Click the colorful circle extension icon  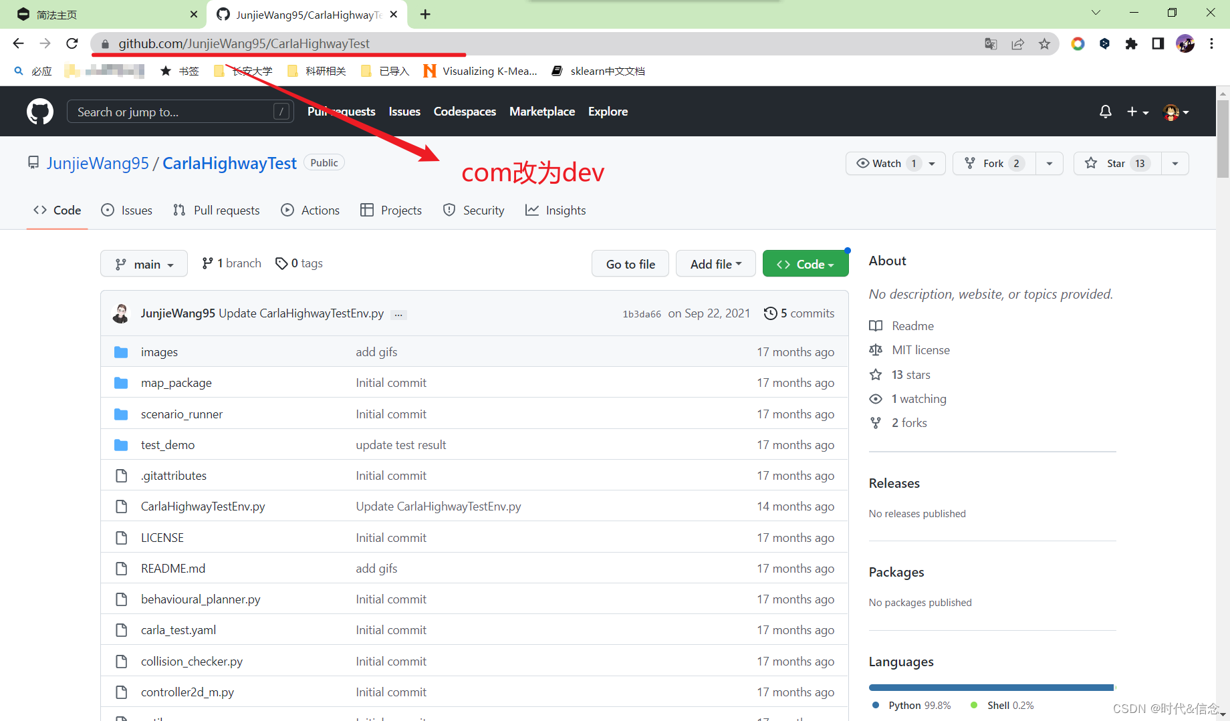tap(1078, 44)
